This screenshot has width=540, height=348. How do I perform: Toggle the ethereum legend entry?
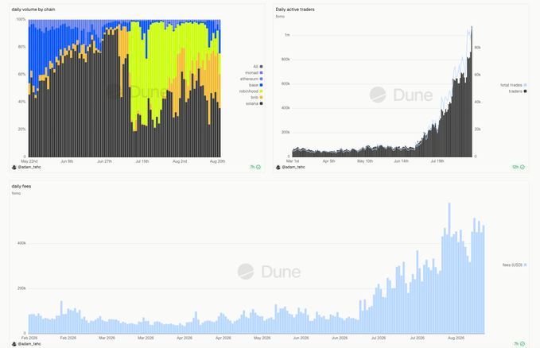[x=251, y=79]
